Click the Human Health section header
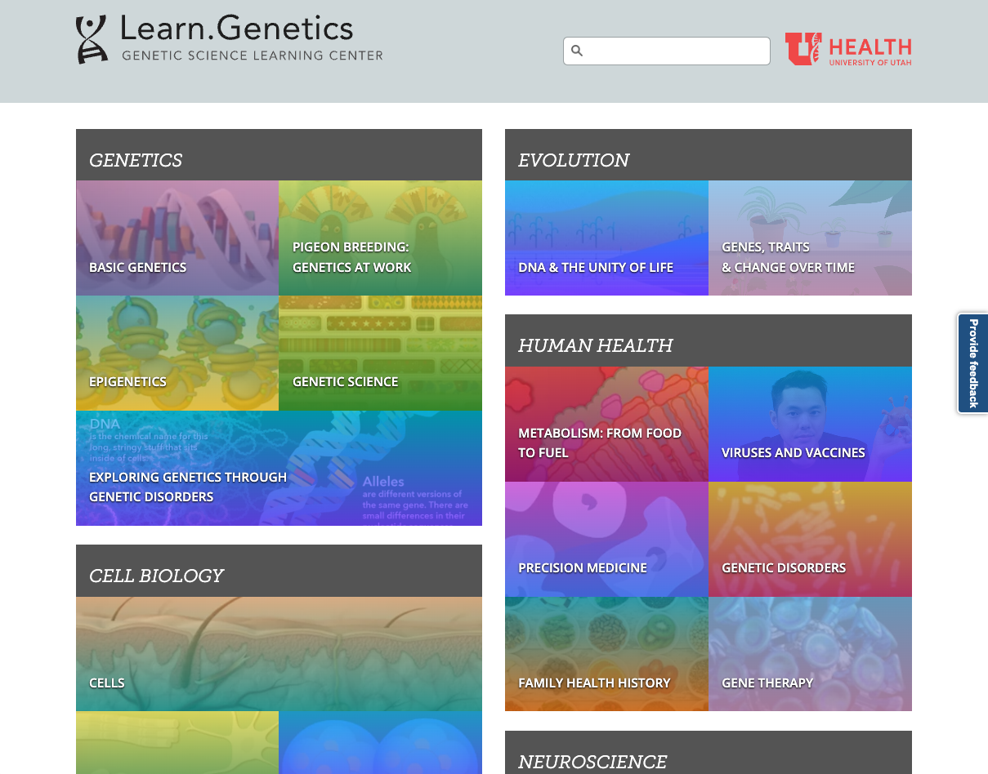Viewport: 988px width, 774px height. 709,340
